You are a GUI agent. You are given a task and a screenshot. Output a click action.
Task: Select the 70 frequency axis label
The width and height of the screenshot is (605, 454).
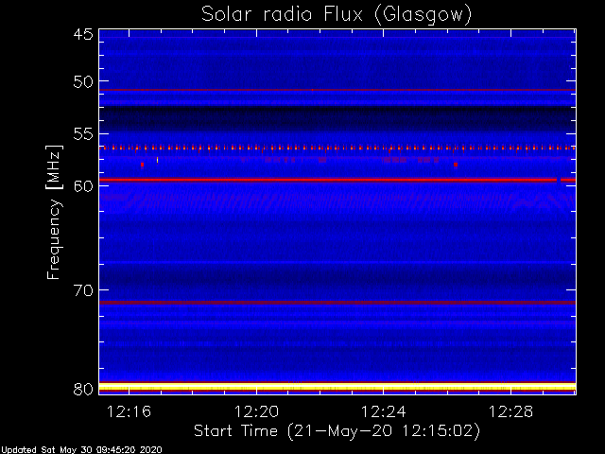pyautogui.click(x=83, y=290)
